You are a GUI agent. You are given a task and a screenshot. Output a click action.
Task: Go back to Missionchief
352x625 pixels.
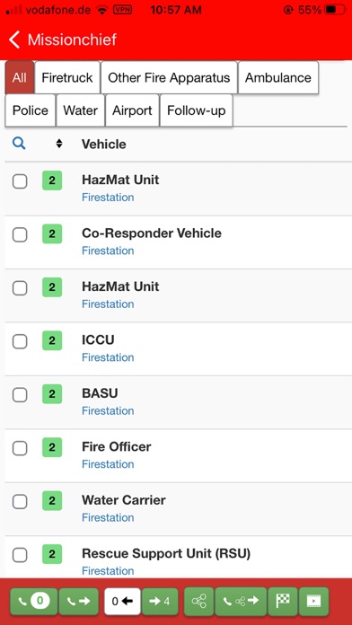coord(63,40)
